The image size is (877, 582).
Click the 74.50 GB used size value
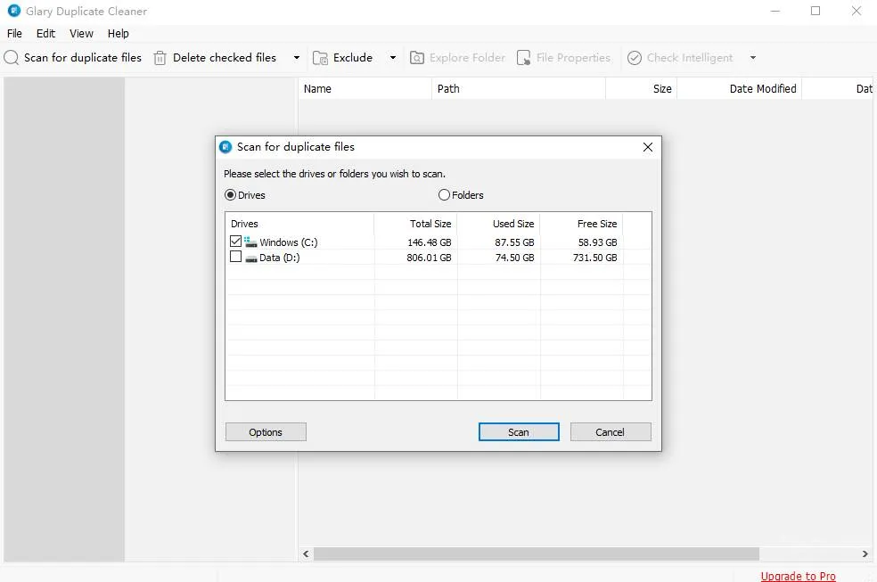pyautogui.click(x=514, y=258)
